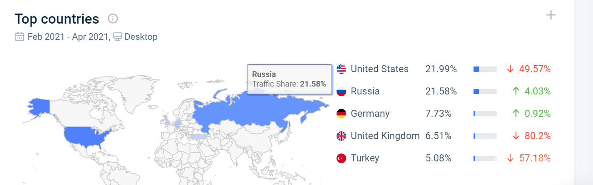Click the United States traffic share bar
Viewport: 593px width, 185px height.
click(x=485, y=69)
